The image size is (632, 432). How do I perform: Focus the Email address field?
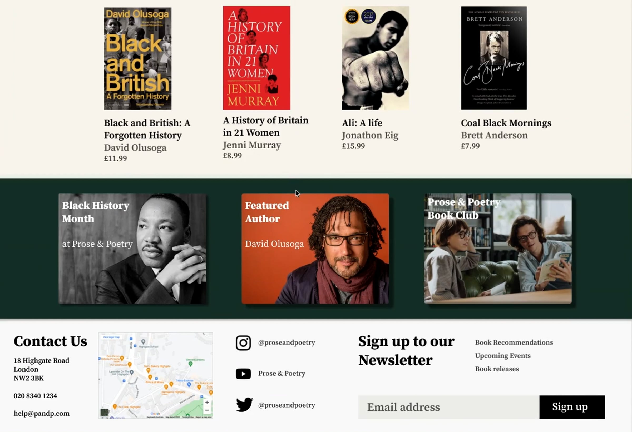(x=448, y=407)
